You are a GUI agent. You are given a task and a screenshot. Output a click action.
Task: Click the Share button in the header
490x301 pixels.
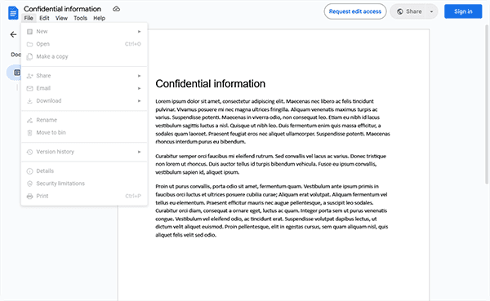click(x=409, y=11)
